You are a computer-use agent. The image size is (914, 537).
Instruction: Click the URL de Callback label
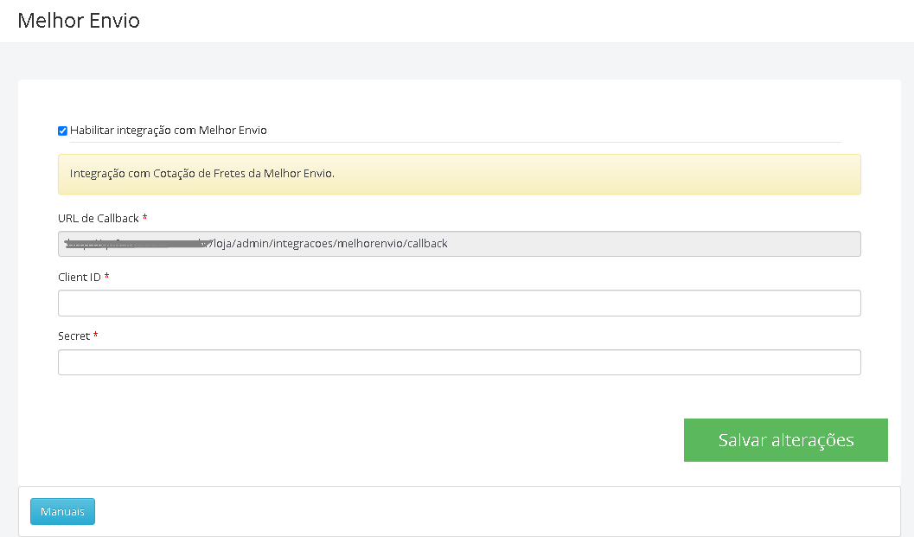pyautogui.click(x=99, y=218)
